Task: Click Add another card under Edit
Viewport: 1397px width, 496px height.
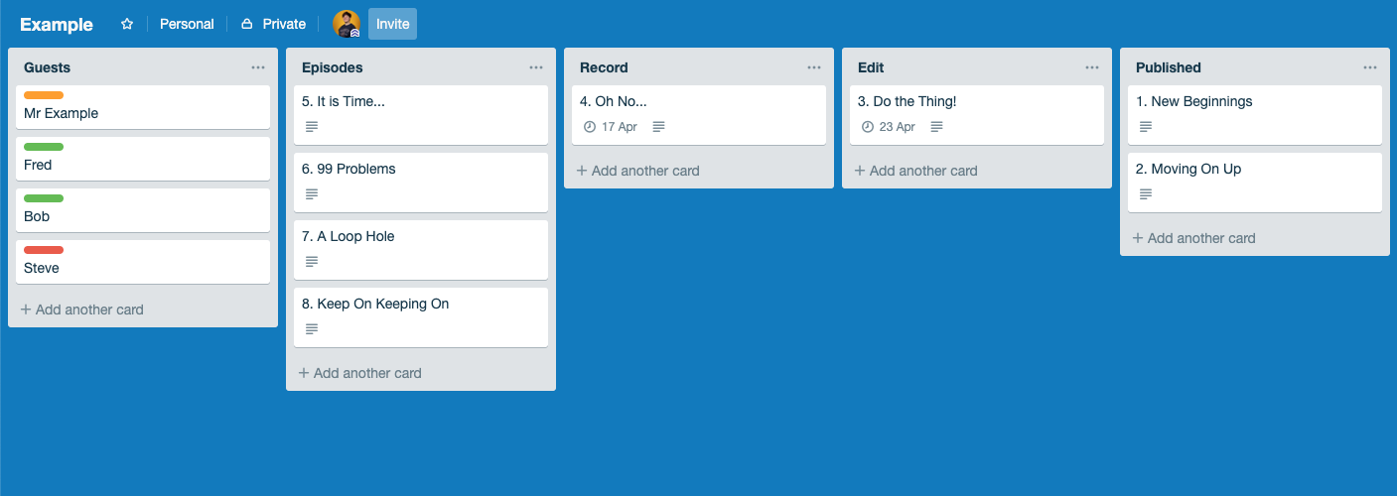Action: click(915, 171)
